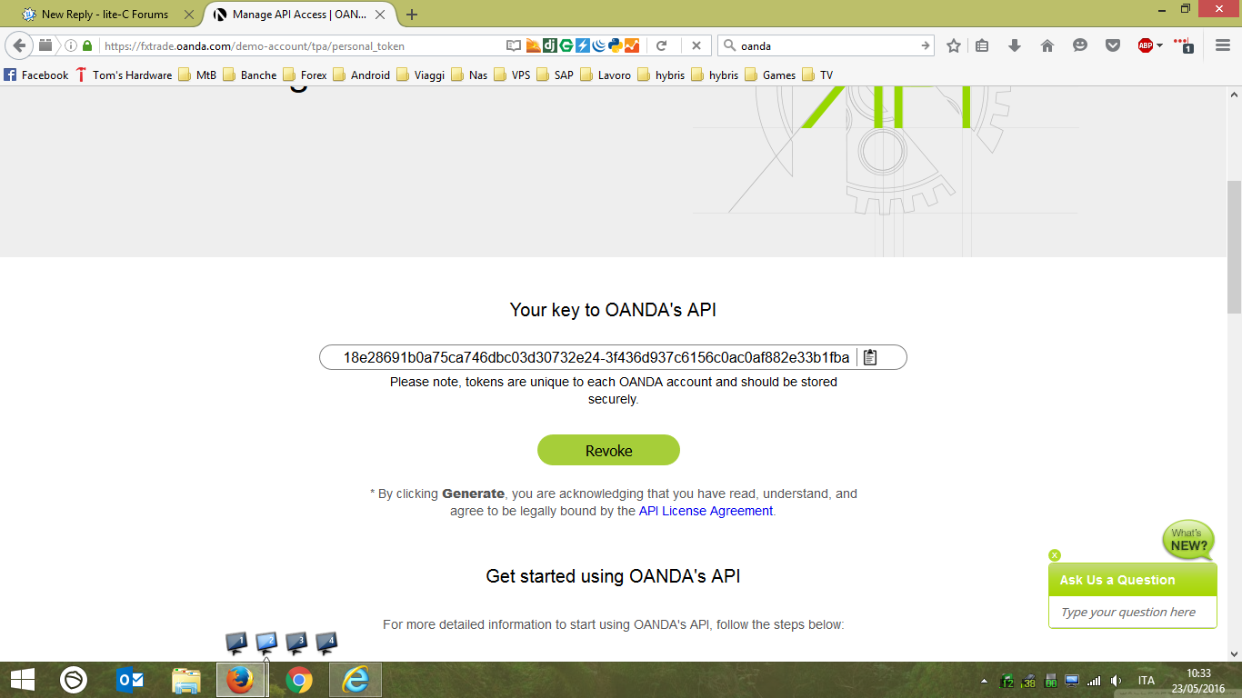Viewport: 1242px width, 698px height.
Task: Open the API License Agreement link
Action: [x=706, y=511]
